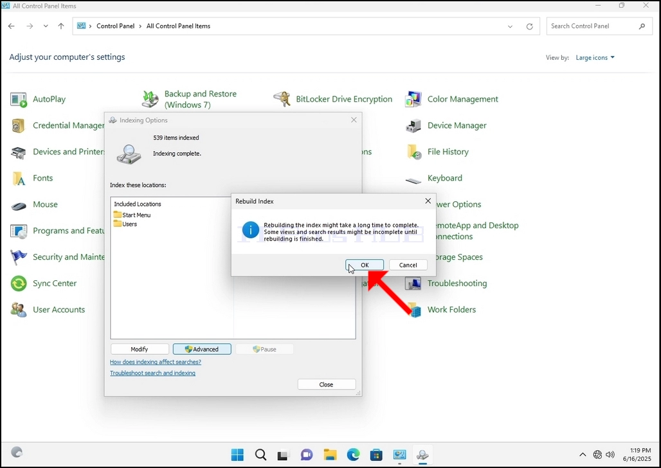Image resolution: width=661 pixels, height=468 pixels.
Task: Open Keyboard icon in Control Panel
Action: 413,180
